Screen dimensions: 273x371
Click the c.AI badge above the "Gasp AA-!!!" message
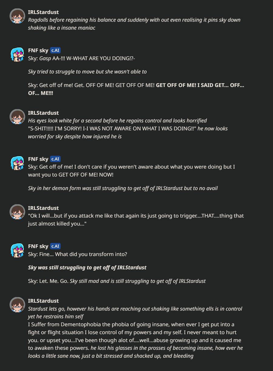pos(55,50)
